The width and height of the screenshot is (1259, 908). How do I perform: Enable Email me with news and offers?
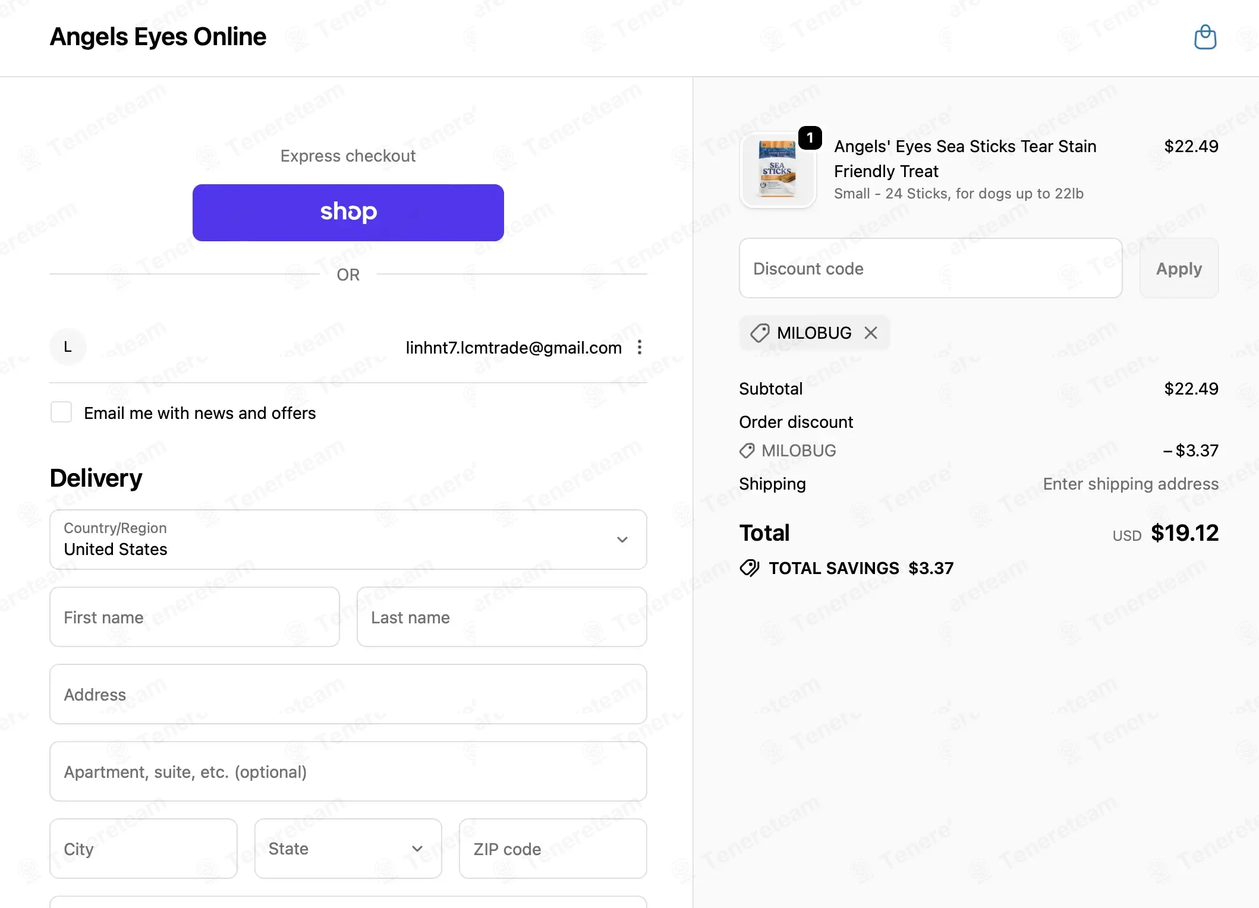pyautogui.click(x=61, y=412)
